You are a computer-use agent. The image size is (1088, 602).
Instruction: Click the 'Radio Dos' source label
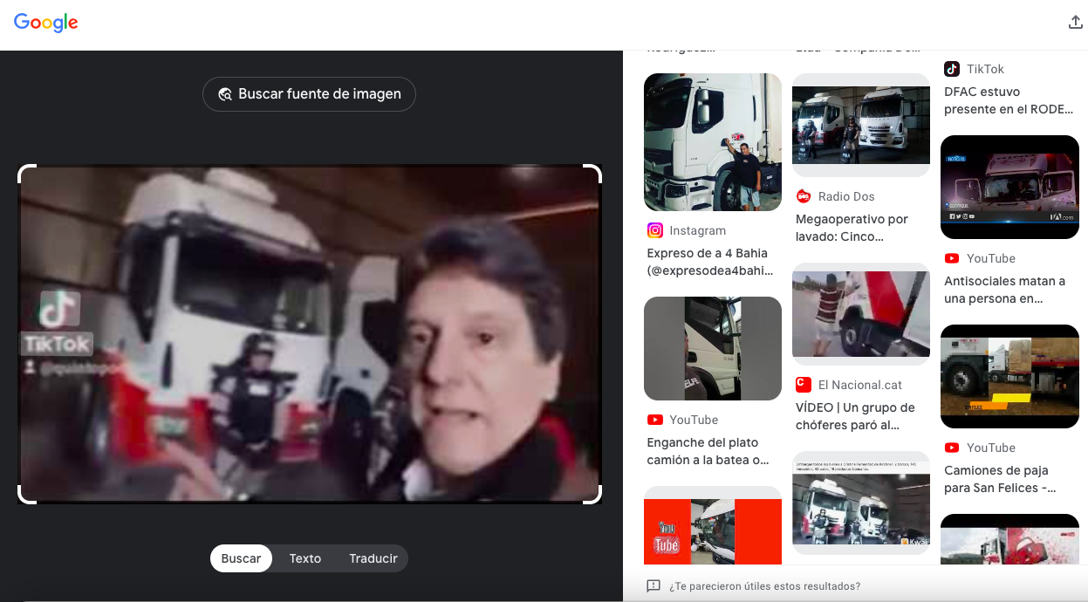pyautogui.click(x=846, y=196)
